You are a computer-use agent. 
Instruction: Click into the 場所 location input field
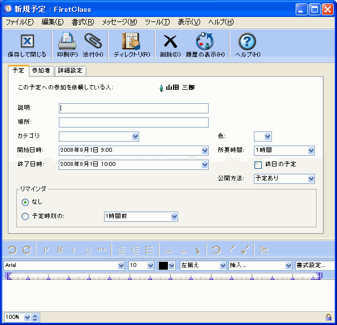[x=133, y=122]
